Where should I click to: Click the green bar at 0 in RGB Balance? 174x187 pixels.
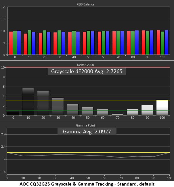tap(15, 43)
